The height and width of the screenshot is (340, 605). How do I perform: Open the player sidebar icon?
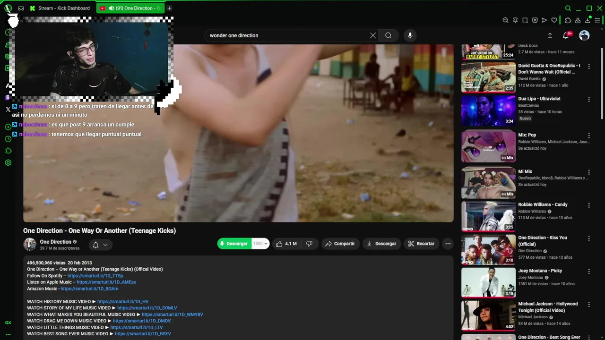[x=8, y=127]
